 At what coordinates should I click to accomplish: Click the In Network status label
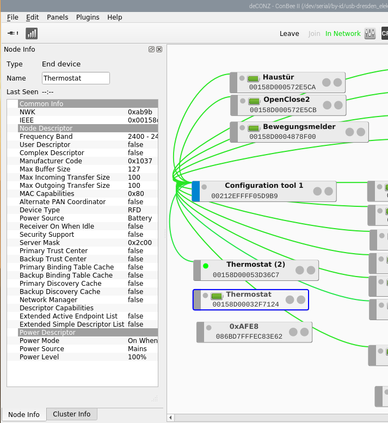tap(343, 33)
